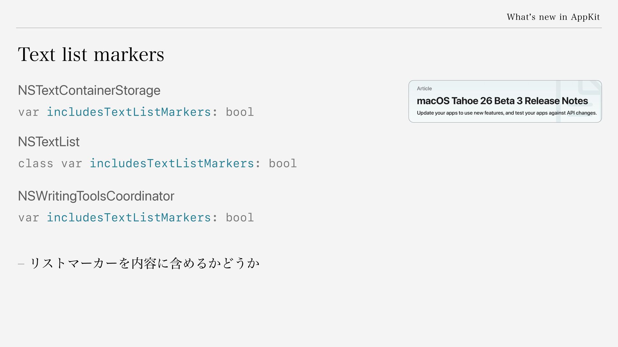Image resolution: width=618 pixels, height=347 pixels.
Task: Click the article card description text
Action: (507, 113)
